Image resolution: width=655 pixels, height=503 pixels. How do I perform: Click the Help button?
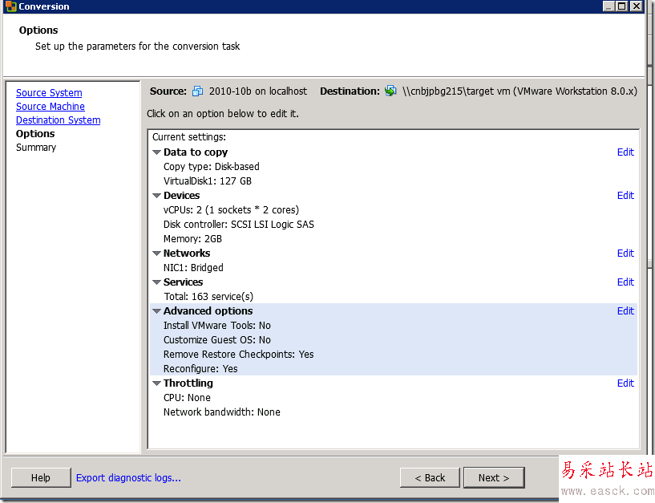point(41,478)
